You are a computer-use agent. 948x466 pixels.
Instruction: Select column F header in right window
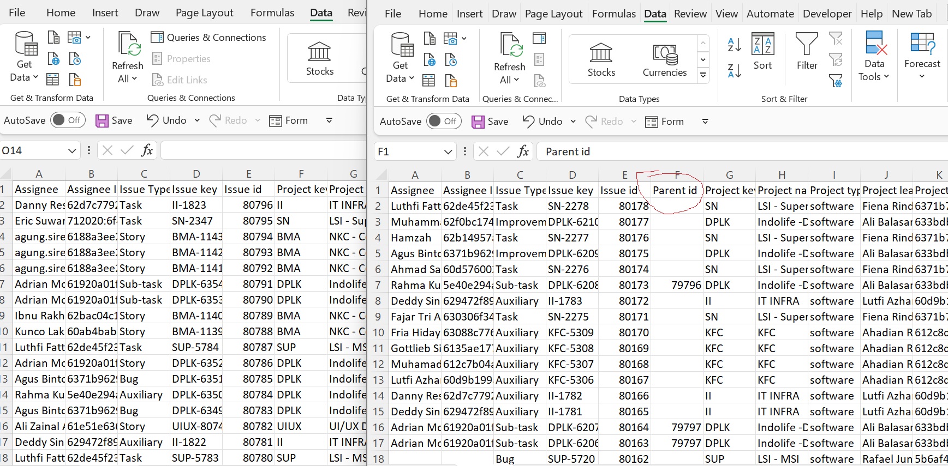[x=677, y=175]
